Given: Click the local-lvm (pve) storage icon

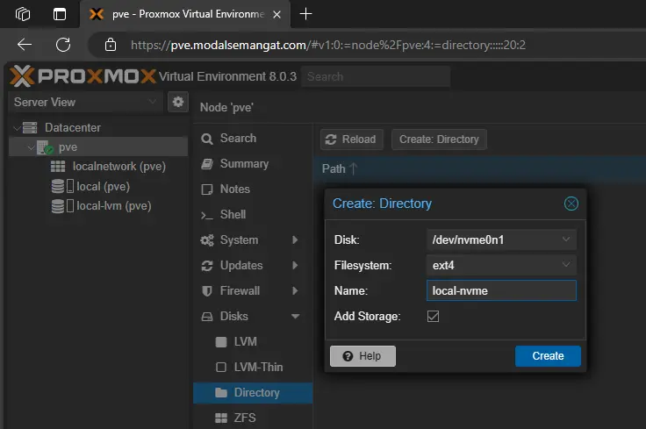Looking at the screenshot, I should [62, 206].
